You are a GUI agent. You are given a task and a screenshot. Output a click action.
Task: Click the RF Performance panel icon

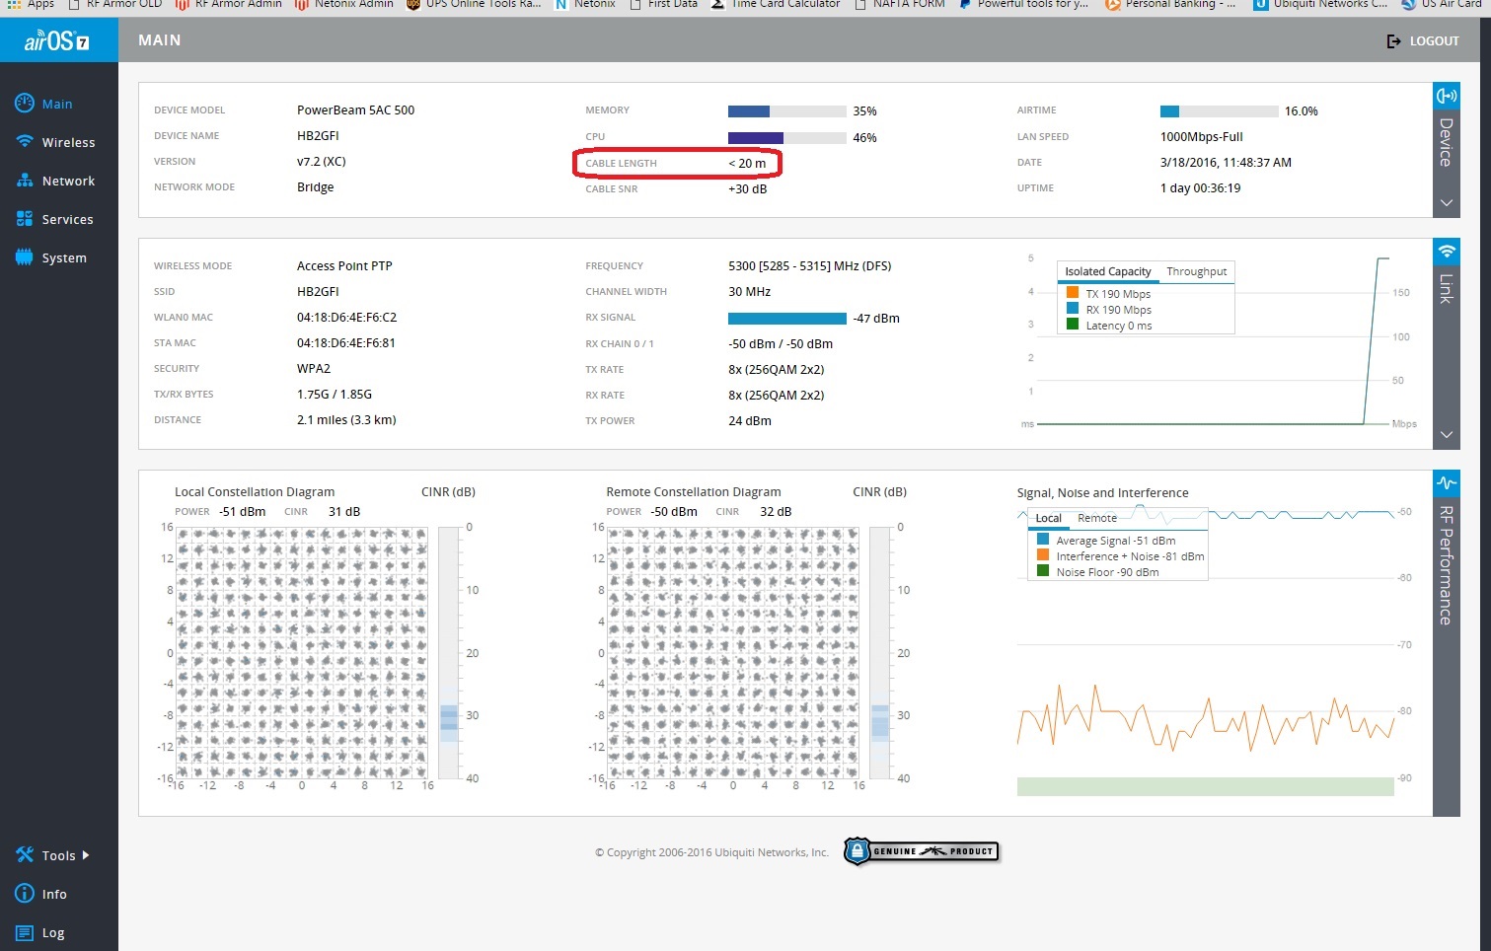pos(1446,483)
